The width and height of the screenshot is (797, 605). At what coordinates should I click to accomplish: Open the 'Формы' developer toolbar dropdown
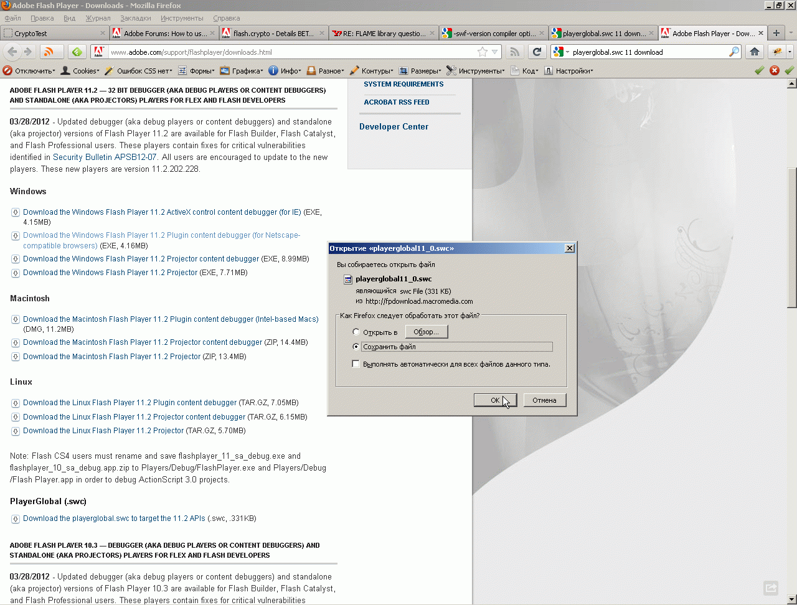(196, 71)
